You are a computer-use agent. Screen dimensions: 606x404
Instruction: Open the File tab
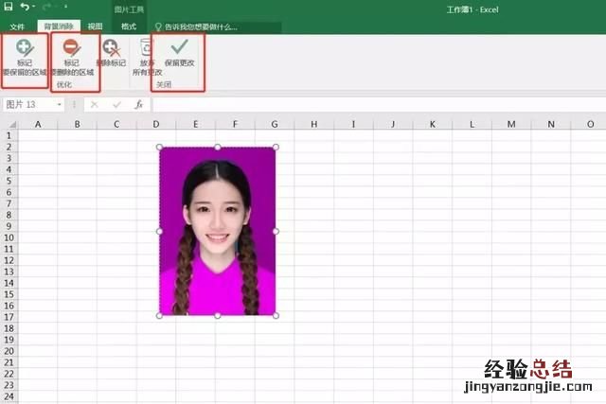point(18,27)
